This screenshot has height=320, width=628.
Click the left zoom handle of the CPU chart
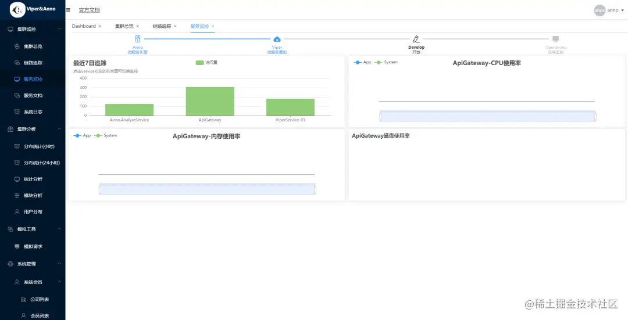tap(380, 117)
